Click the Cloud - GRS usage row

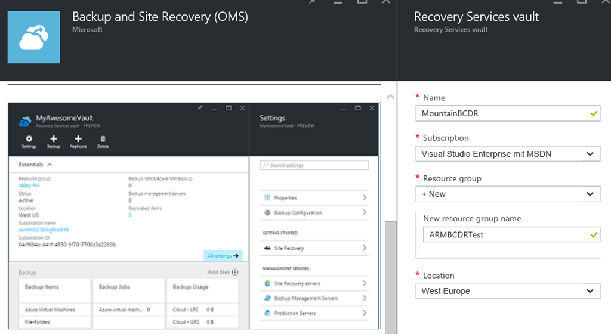coord(202,322)
